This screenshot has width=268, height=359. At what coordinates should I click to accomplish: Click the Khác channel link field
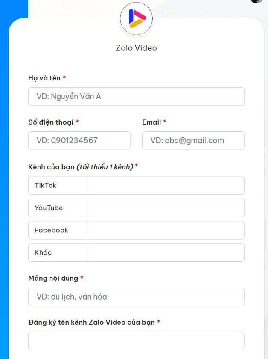(166, 252)
